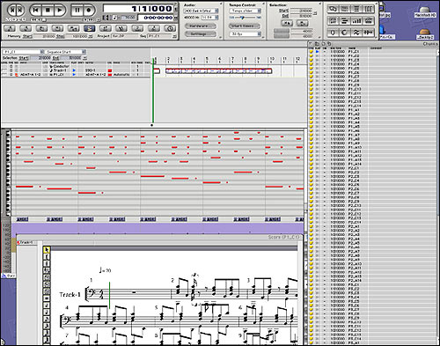The height and width of the screenshot is (346, 440).
Task: Click the left selection button below the End field
Action: [x=287, y=23]
